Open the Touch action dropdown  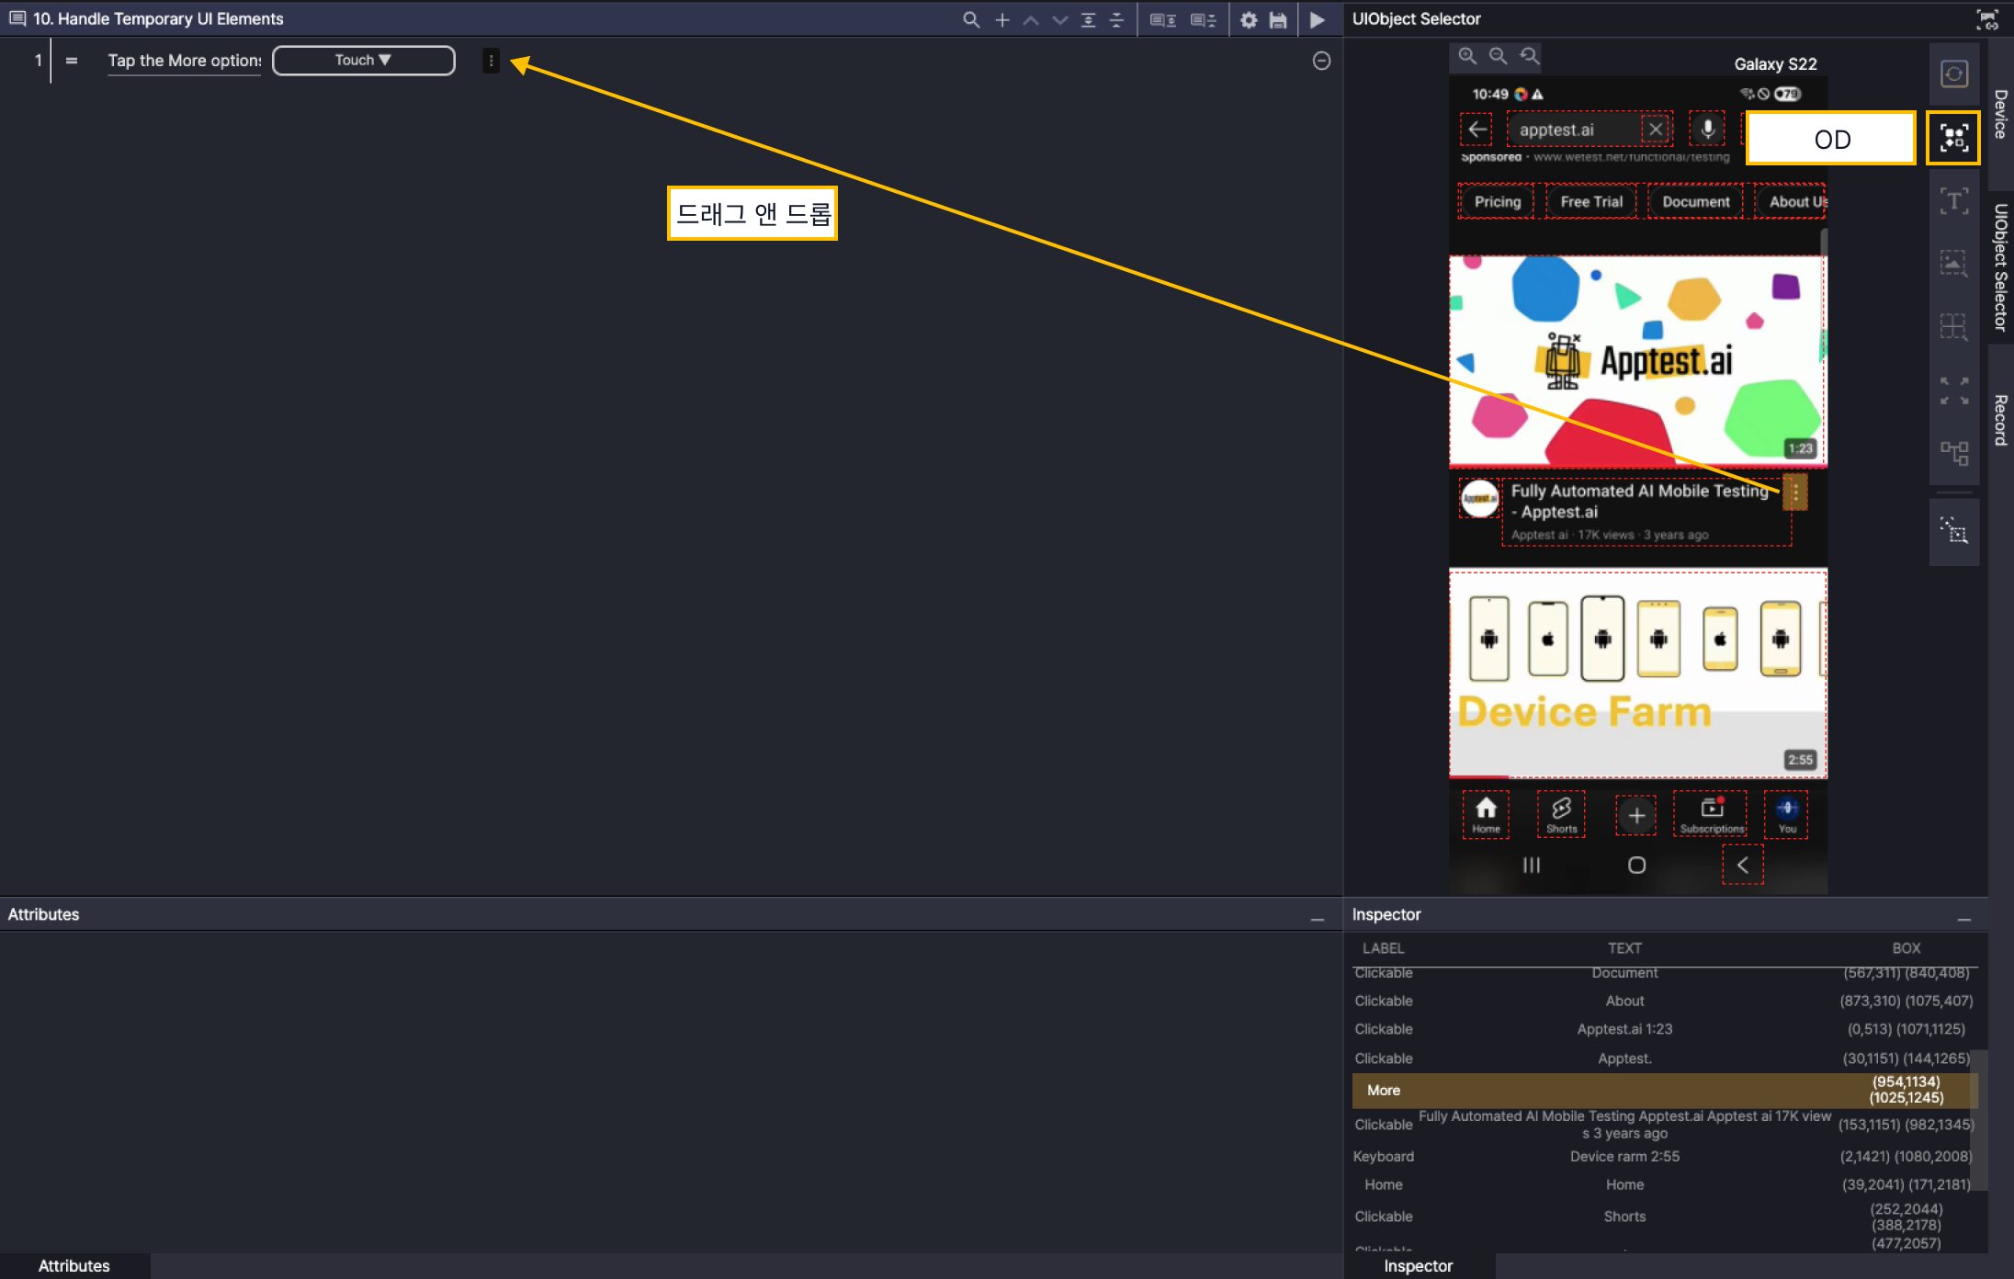363,60
